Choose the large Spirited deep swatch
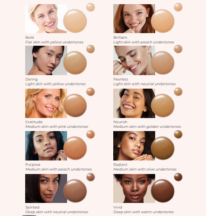This screenshot has width=206, height=216. click(x=75, y=191)
